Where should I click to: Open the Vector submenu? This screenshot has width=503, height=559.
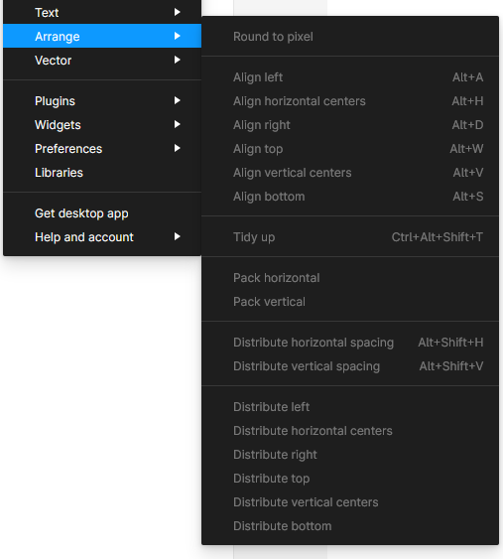tap(102, 60)
